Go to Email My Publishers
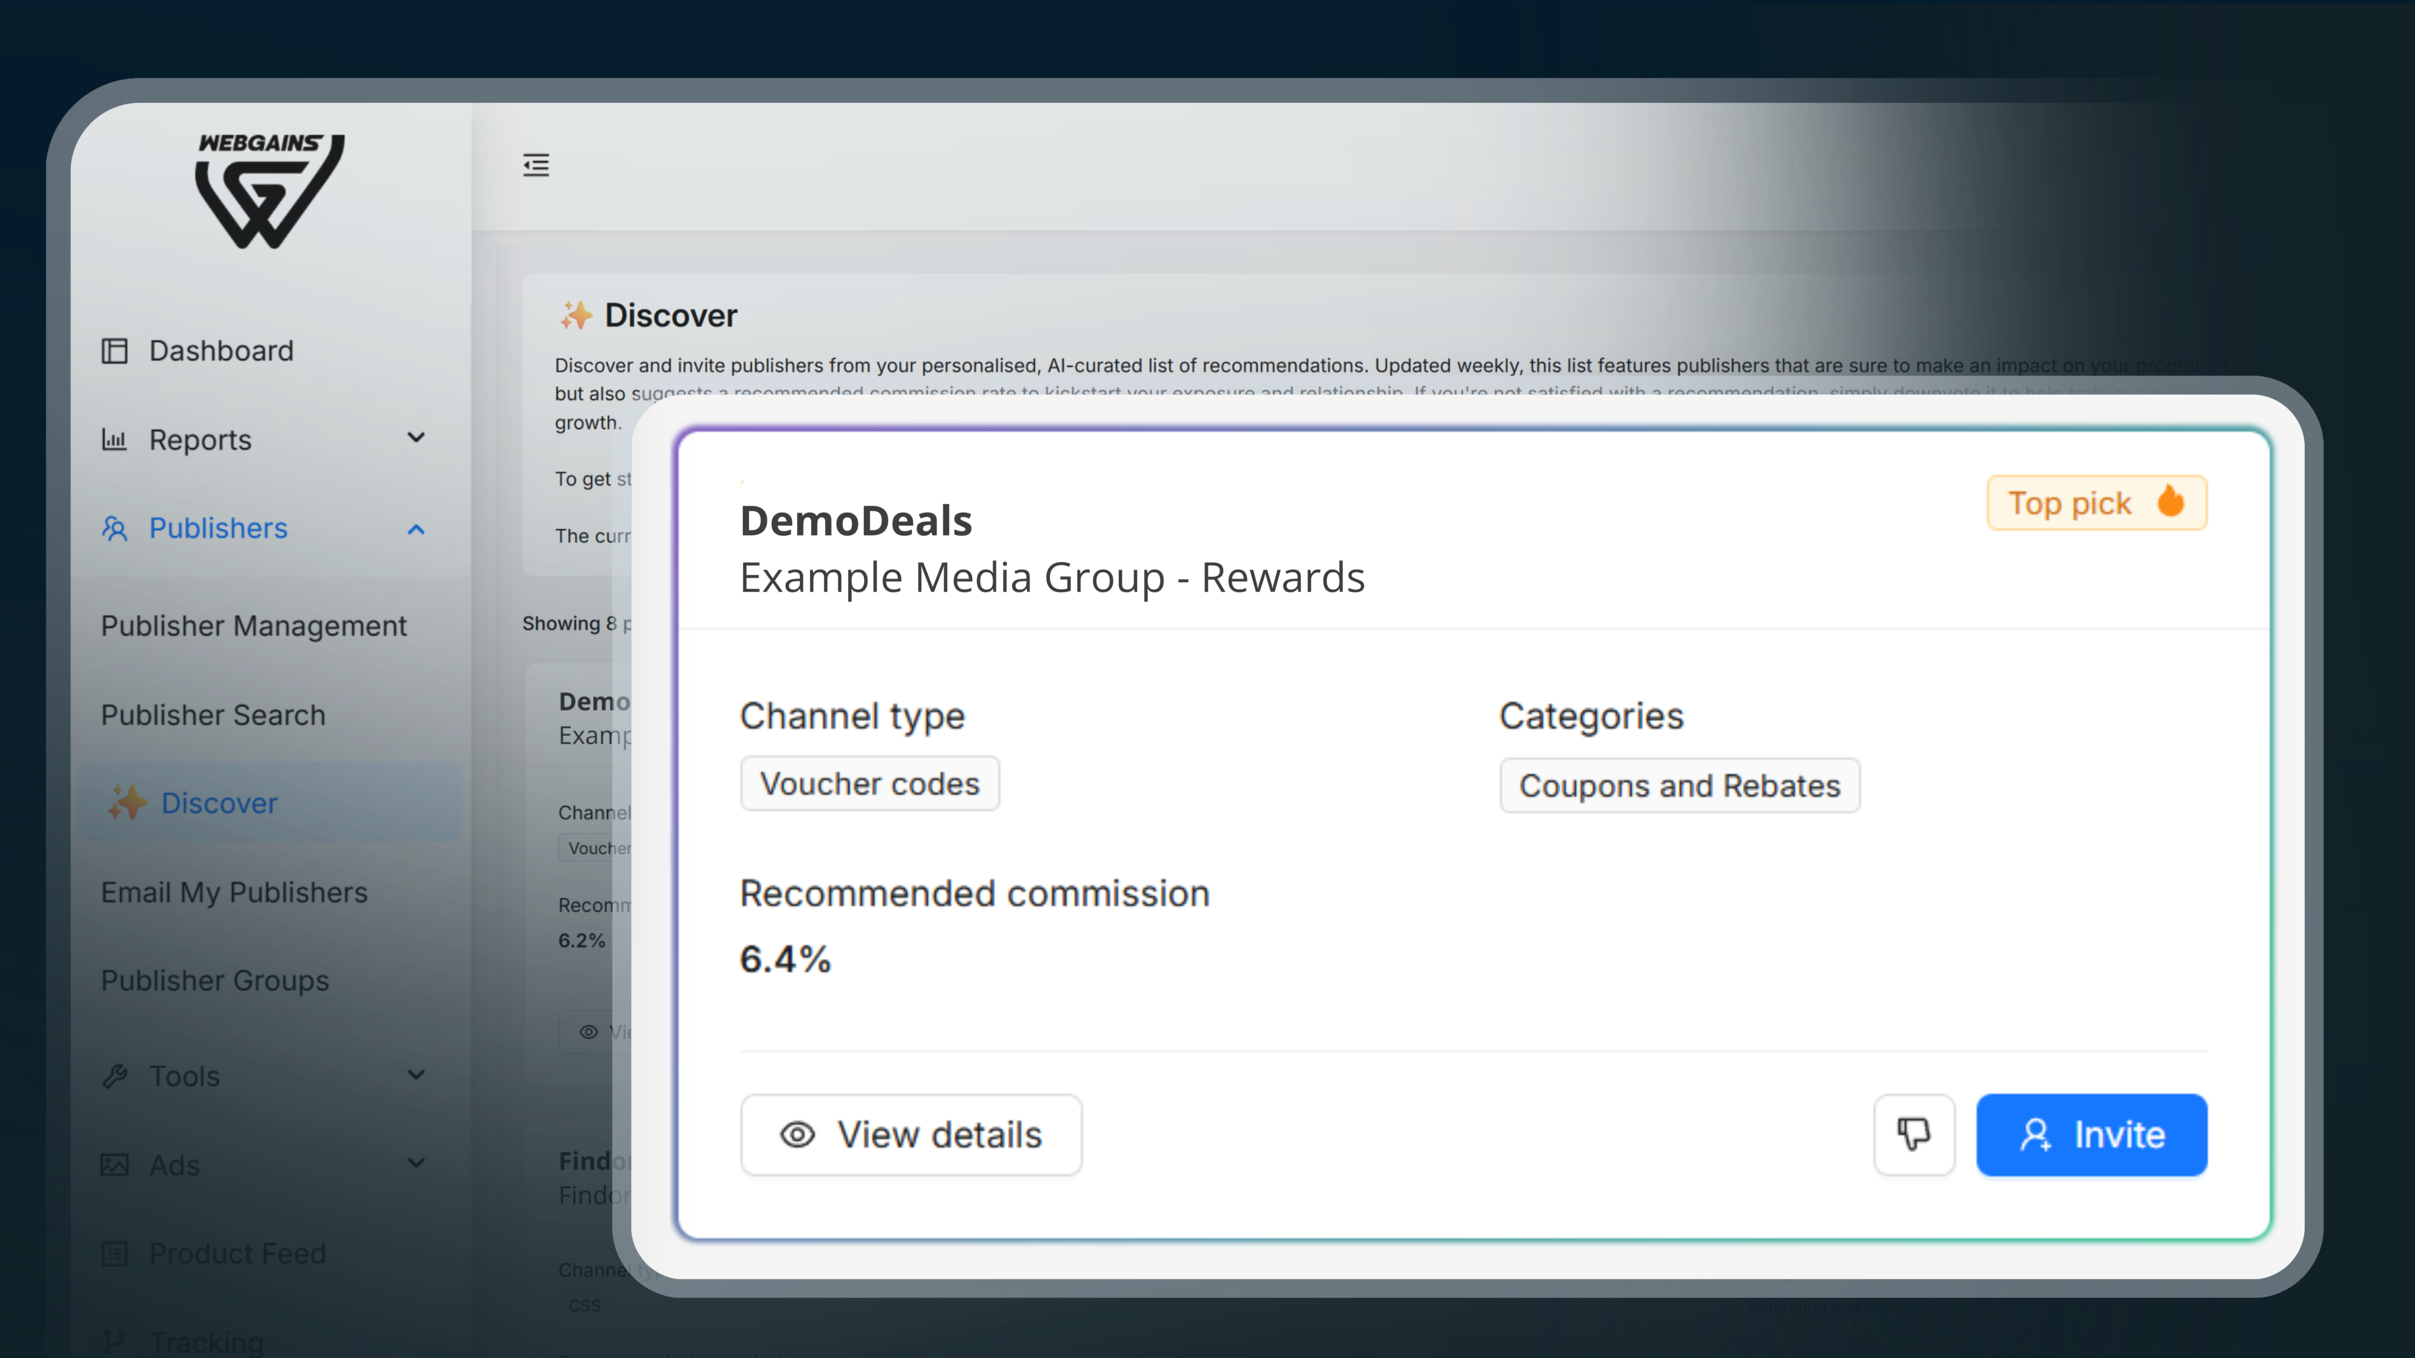Image resolution: width=2415 pixels, height=1358 pixels. click(234, 892)
